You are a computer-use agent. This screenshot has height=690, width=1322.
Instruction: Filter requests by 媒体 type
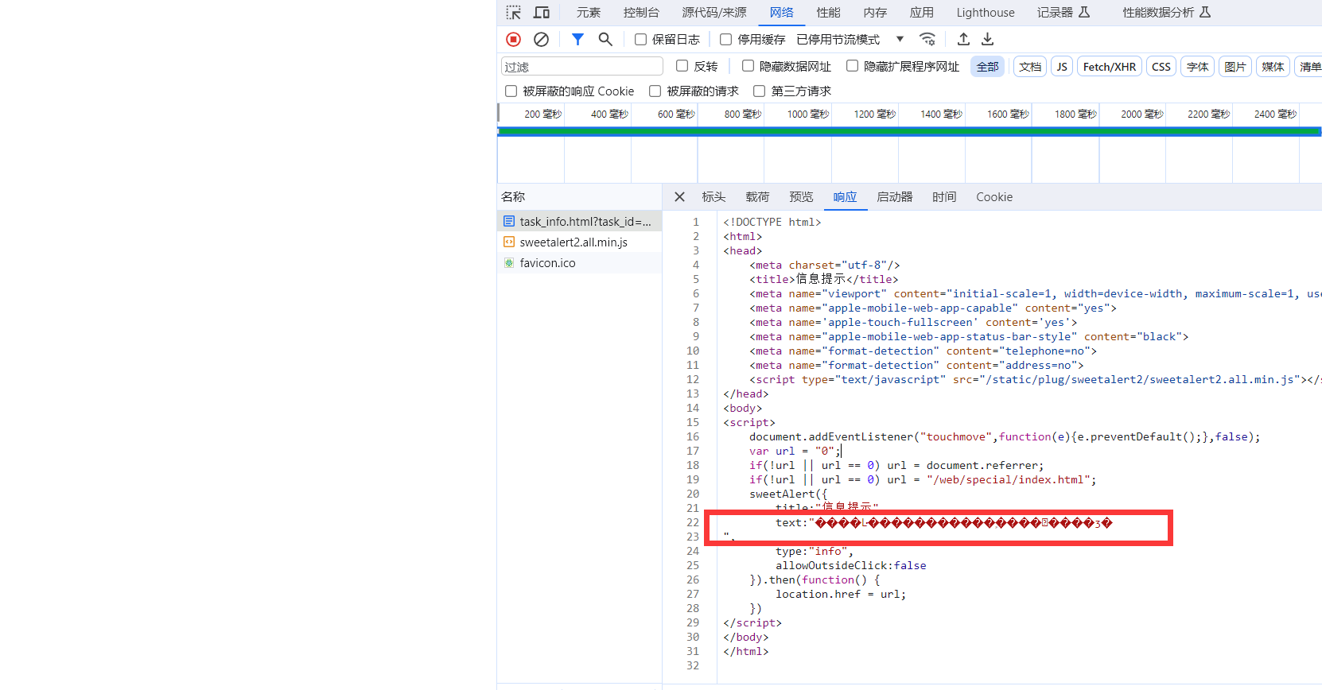[x=1273, y=67]
